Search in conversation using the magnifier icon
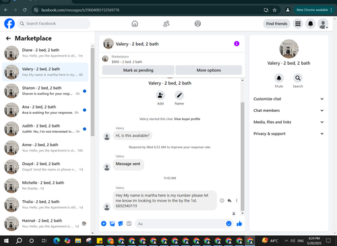The height and width of the screenshot is (246, 337). (298, 78)
